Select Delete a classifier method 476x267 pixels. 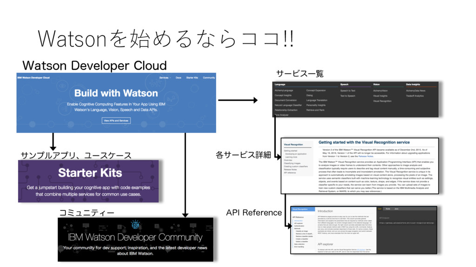click(x=302, y=242)
